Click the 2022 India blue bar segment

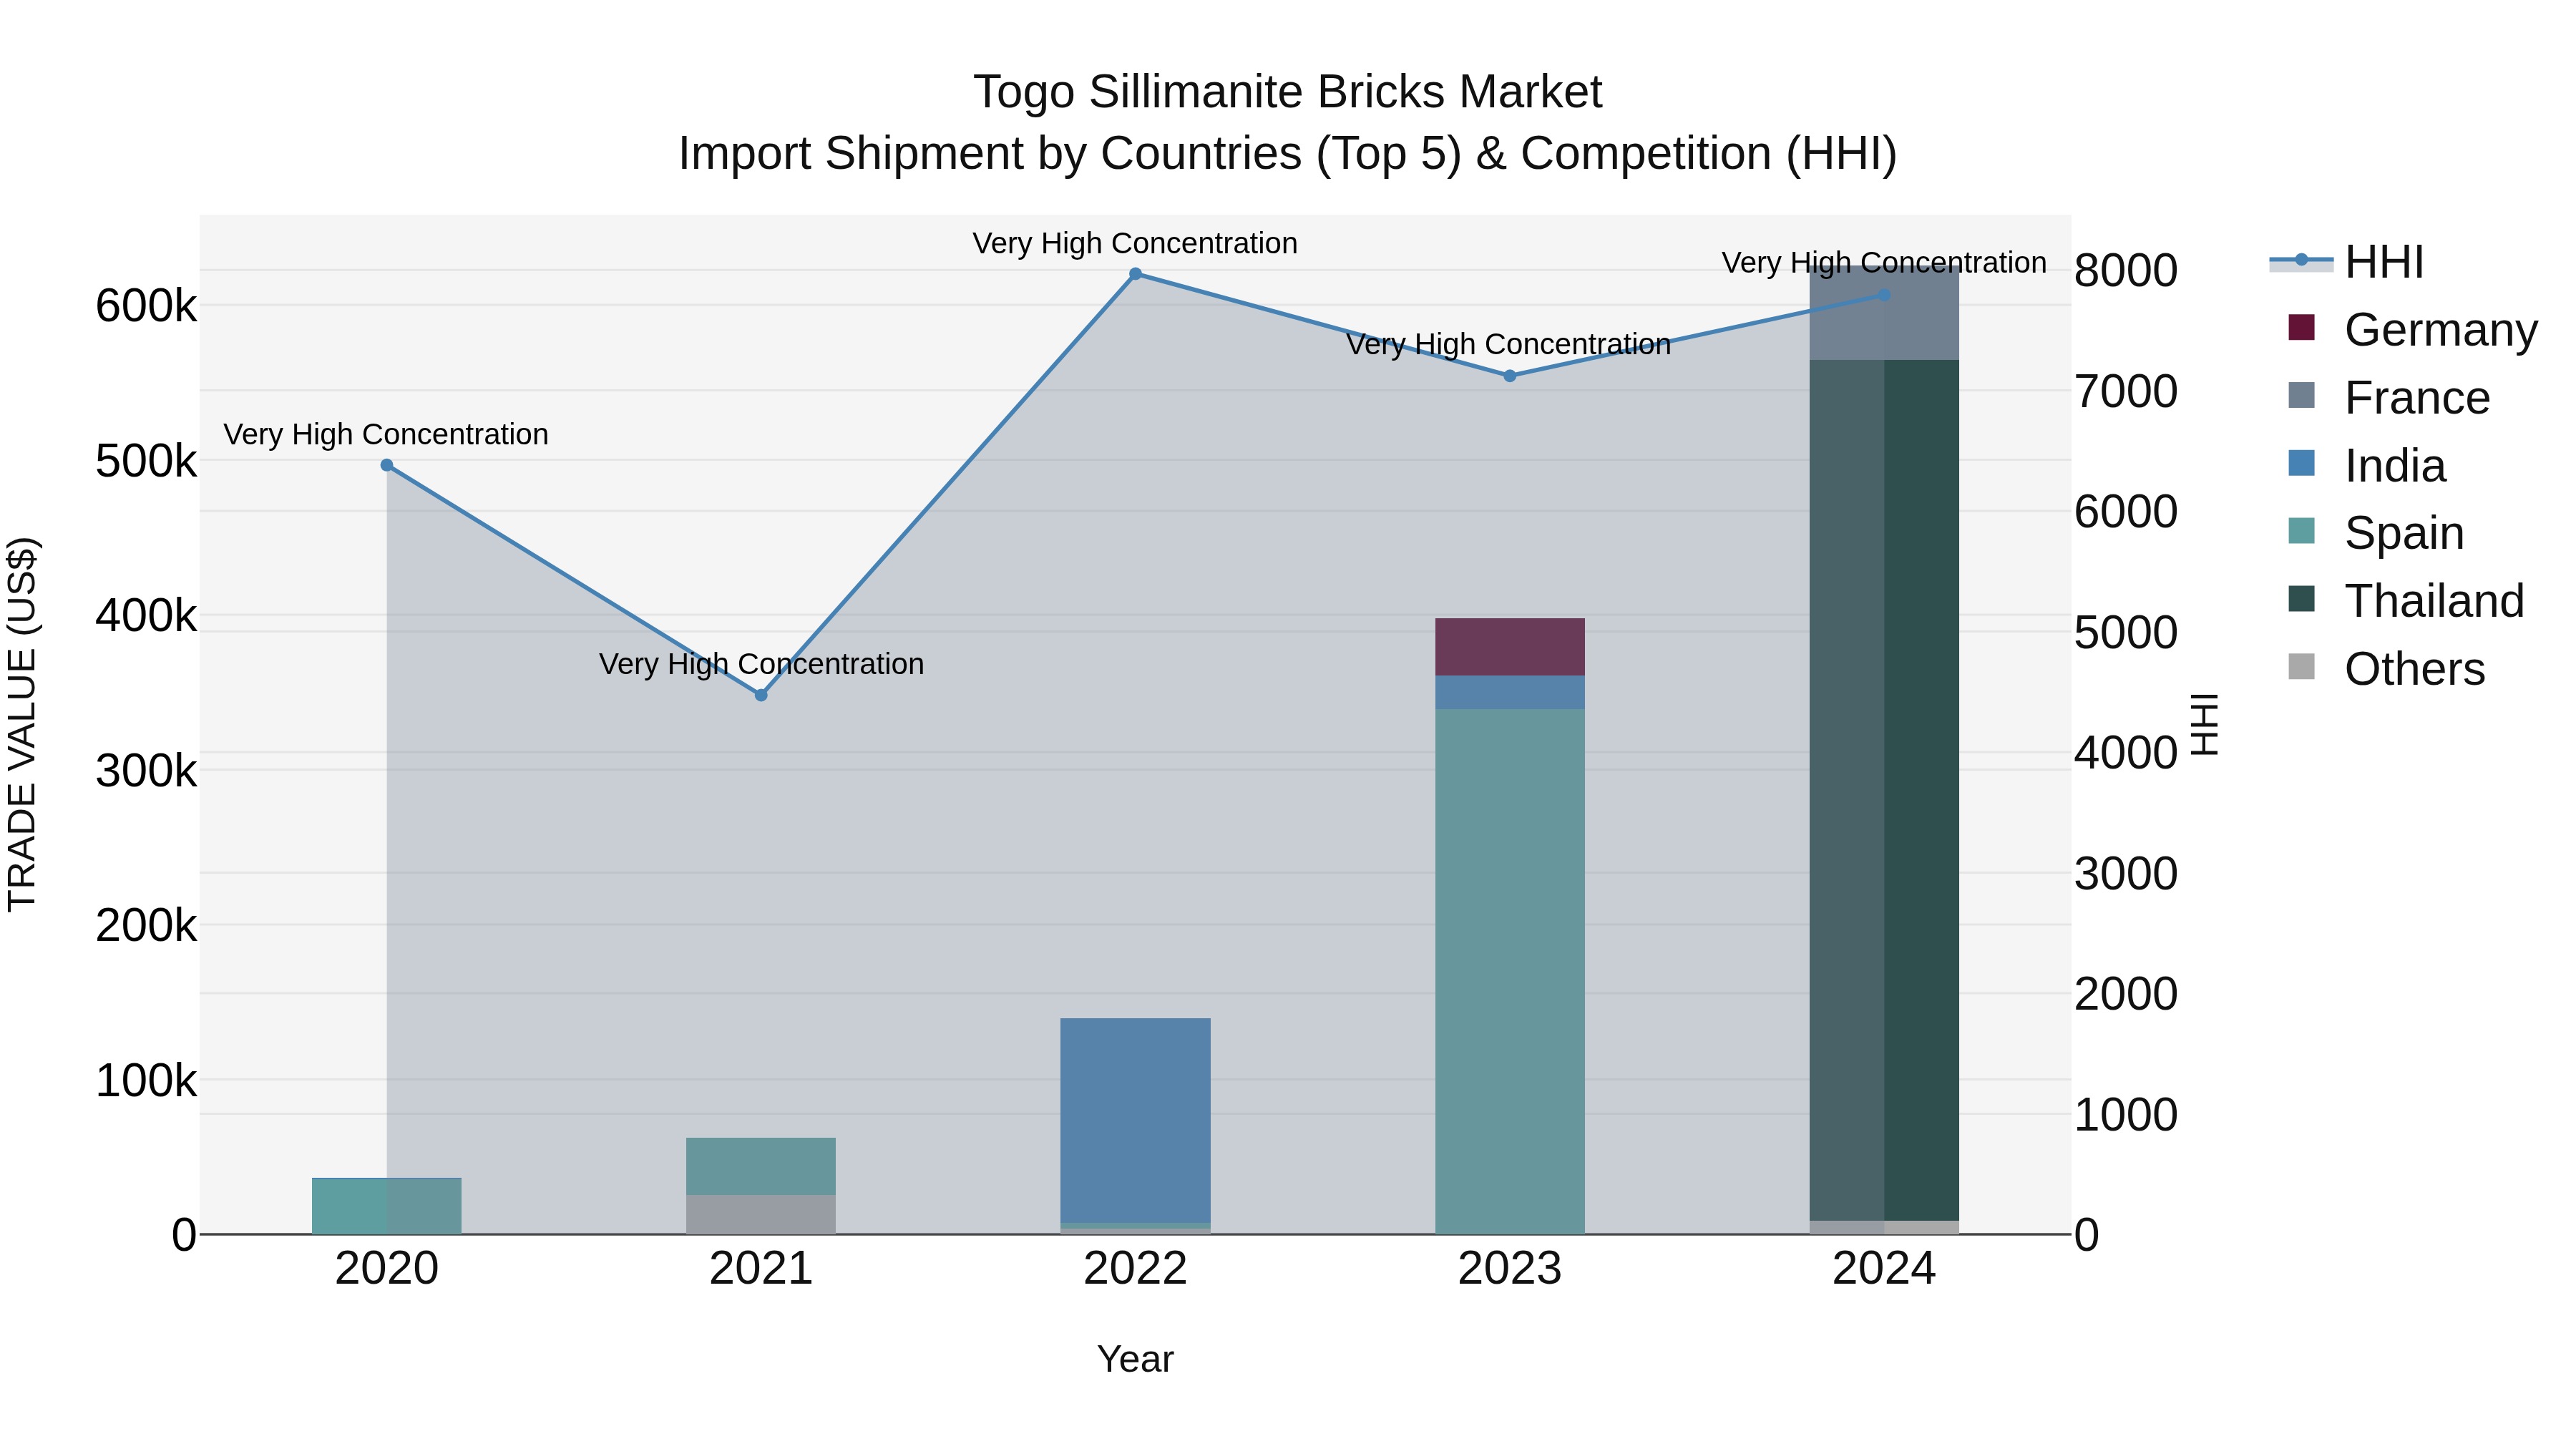point(1135,1120)
